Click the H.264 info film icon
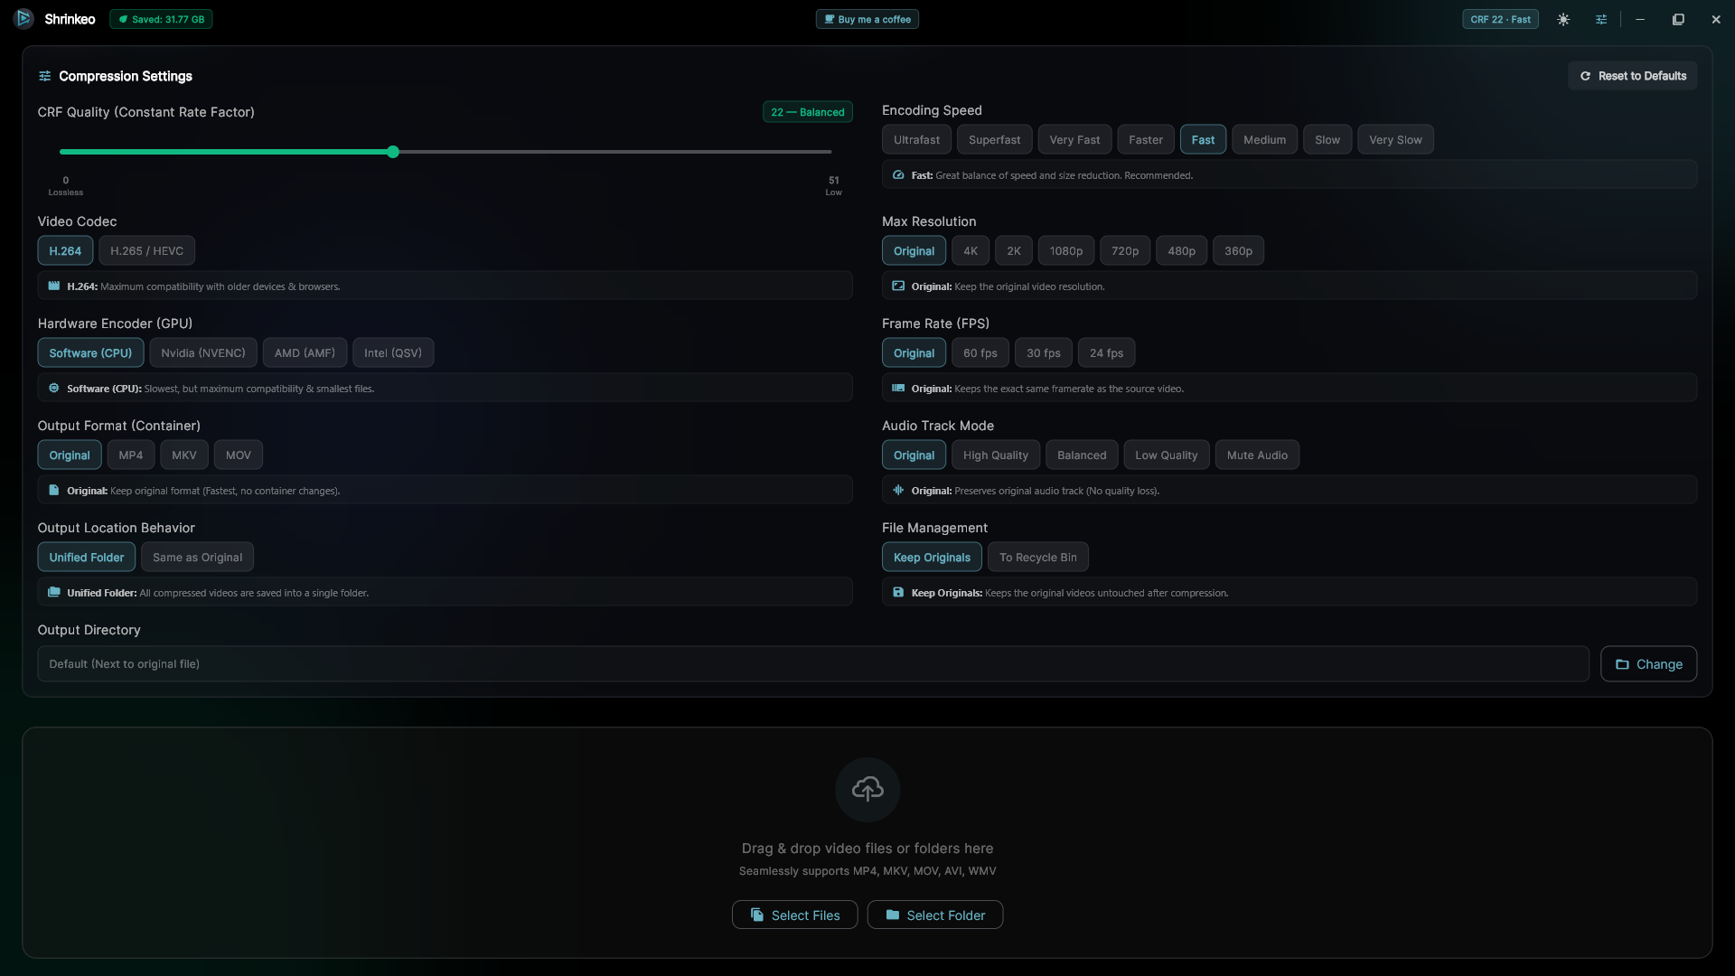1735x976 pixels. click(54, 286)
